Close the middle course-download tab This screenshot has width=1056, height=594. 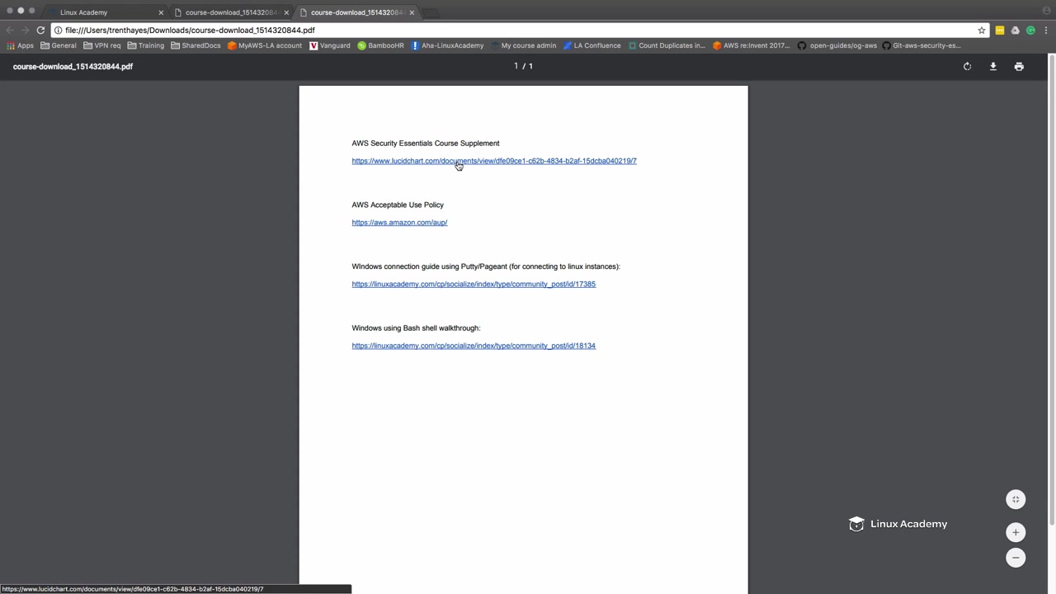click(286, 12)
